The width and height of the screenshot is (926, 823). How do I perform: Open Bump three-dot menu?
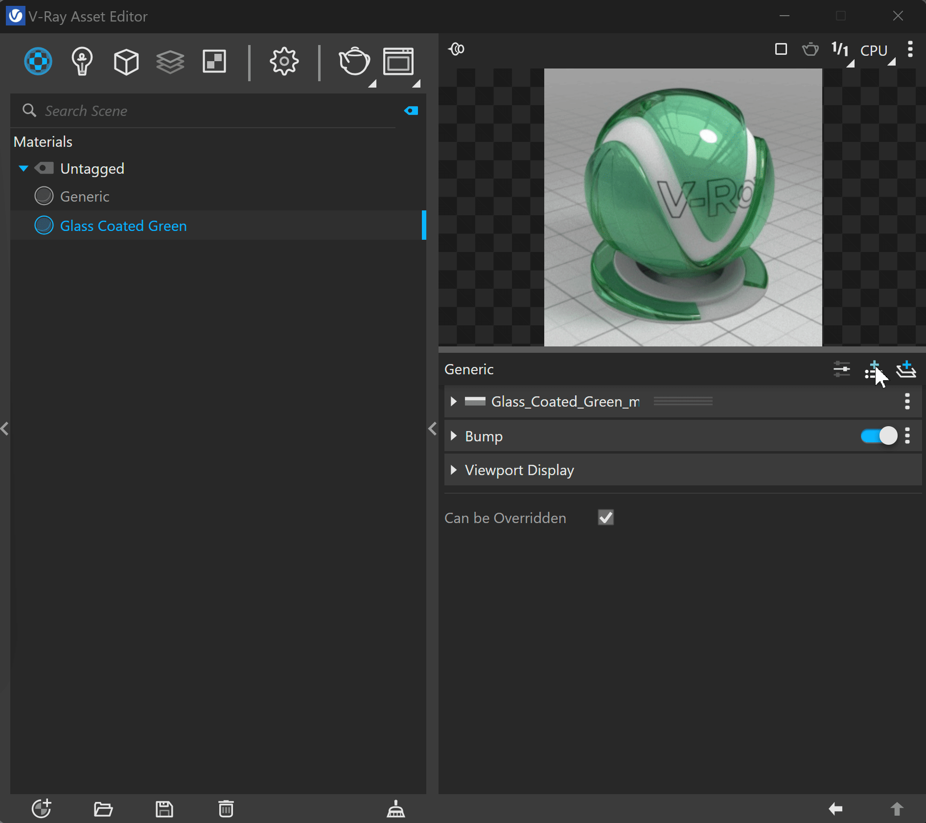907,435
